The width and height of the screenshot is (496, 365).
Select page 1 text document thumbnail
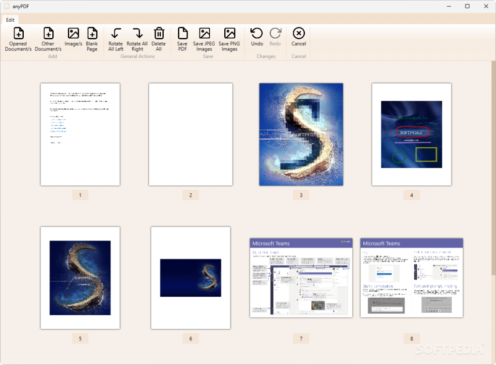coord(80,134)
